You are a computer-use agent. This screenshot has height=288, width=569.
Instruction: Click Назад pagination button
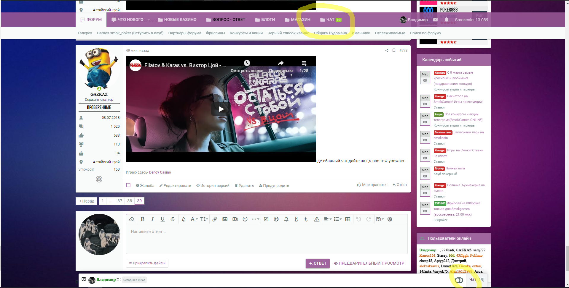pos(86,201)
